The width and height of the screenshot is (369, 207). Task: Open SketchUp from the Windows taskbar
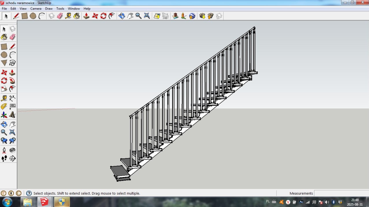pos(44,202)
